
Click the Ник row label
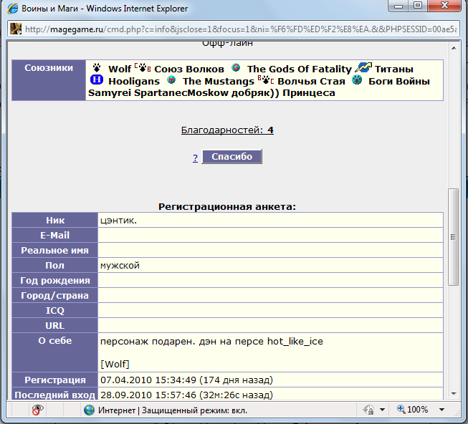[x=55, y=220]
